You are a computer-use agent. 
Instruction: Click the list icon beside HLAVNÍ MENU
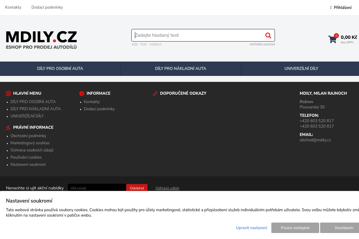[8, 93]
